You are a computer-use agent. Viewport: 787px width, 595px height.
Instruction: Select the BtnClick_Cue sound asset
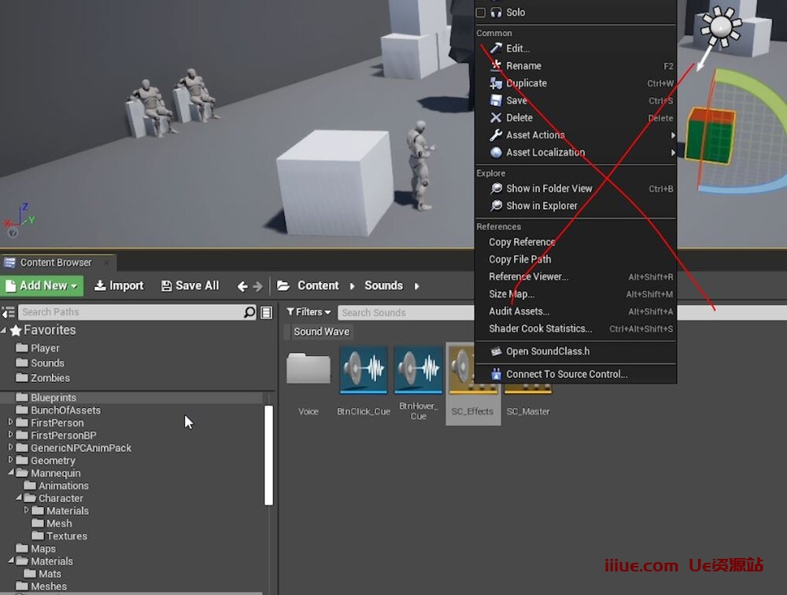pyautogui.click(x=364, y=370)
